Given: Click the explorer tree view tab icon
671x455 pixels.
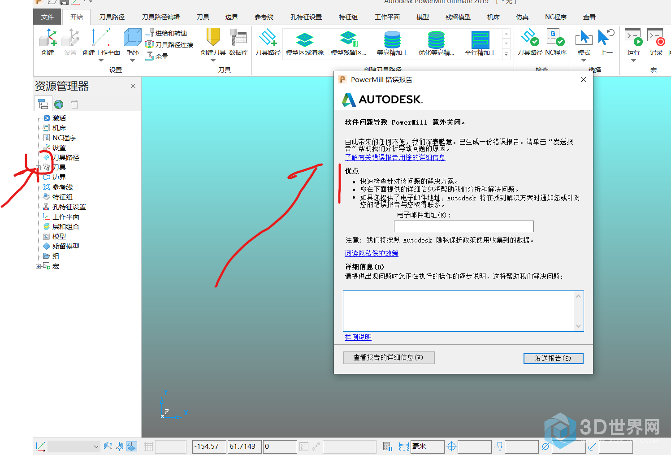Looking at the screenshot, I should point(43,104).
